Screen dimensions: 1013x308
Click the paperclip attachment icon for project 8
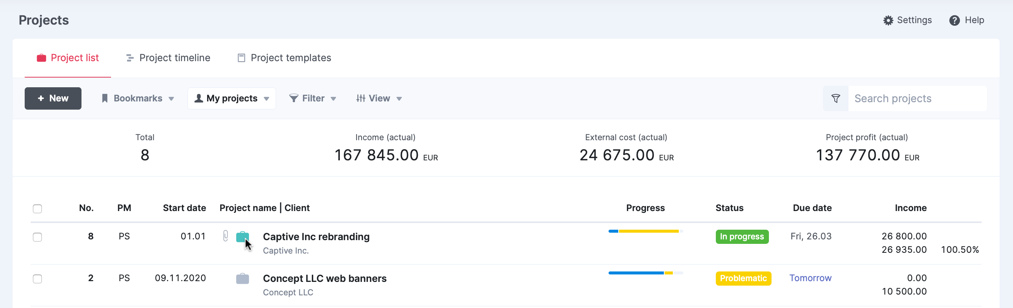225,236
